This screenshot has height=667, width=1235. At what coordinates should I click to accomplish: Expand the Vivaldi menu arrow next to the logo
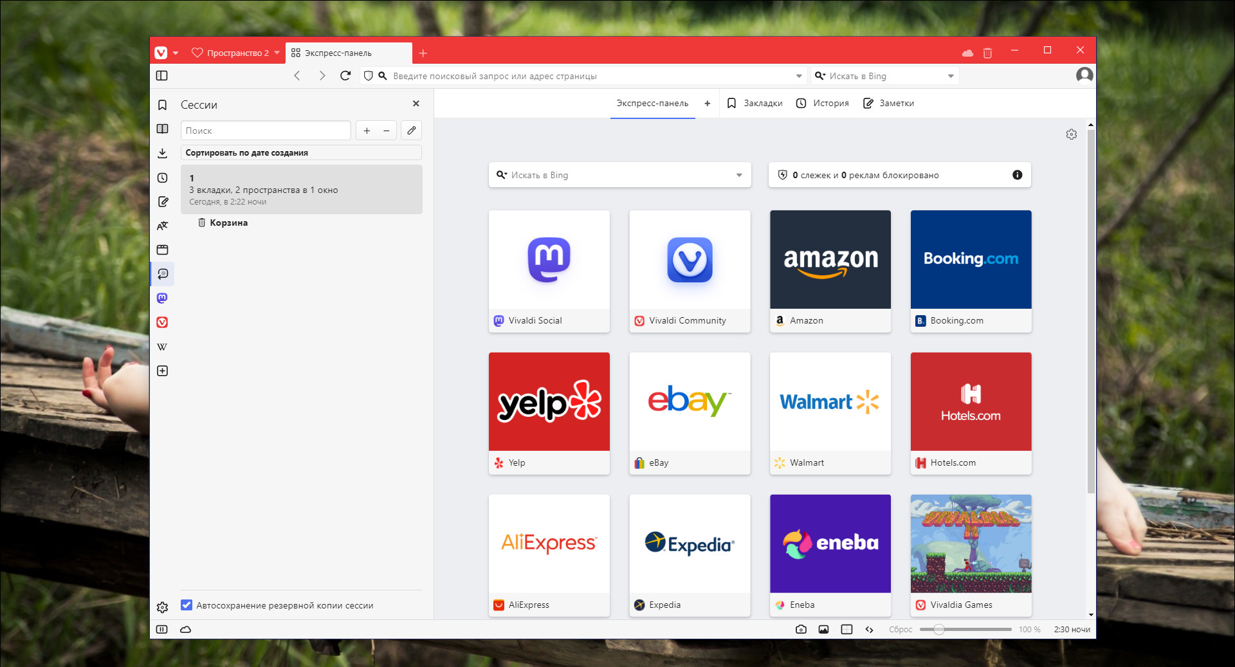(x=176, y=53)
